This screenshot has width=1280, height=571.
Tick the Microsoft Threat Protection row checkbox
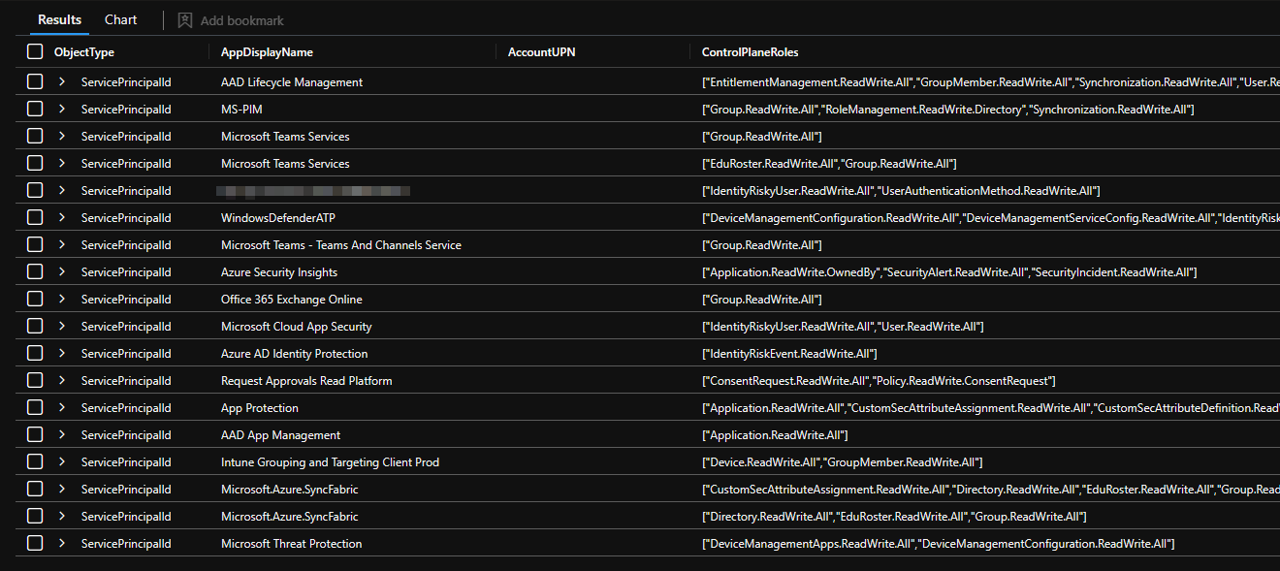point(35,543)
